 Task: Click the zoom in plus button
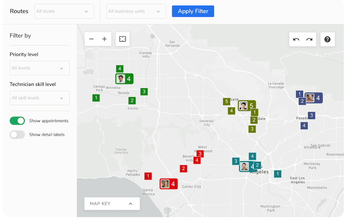pos(105,39)
